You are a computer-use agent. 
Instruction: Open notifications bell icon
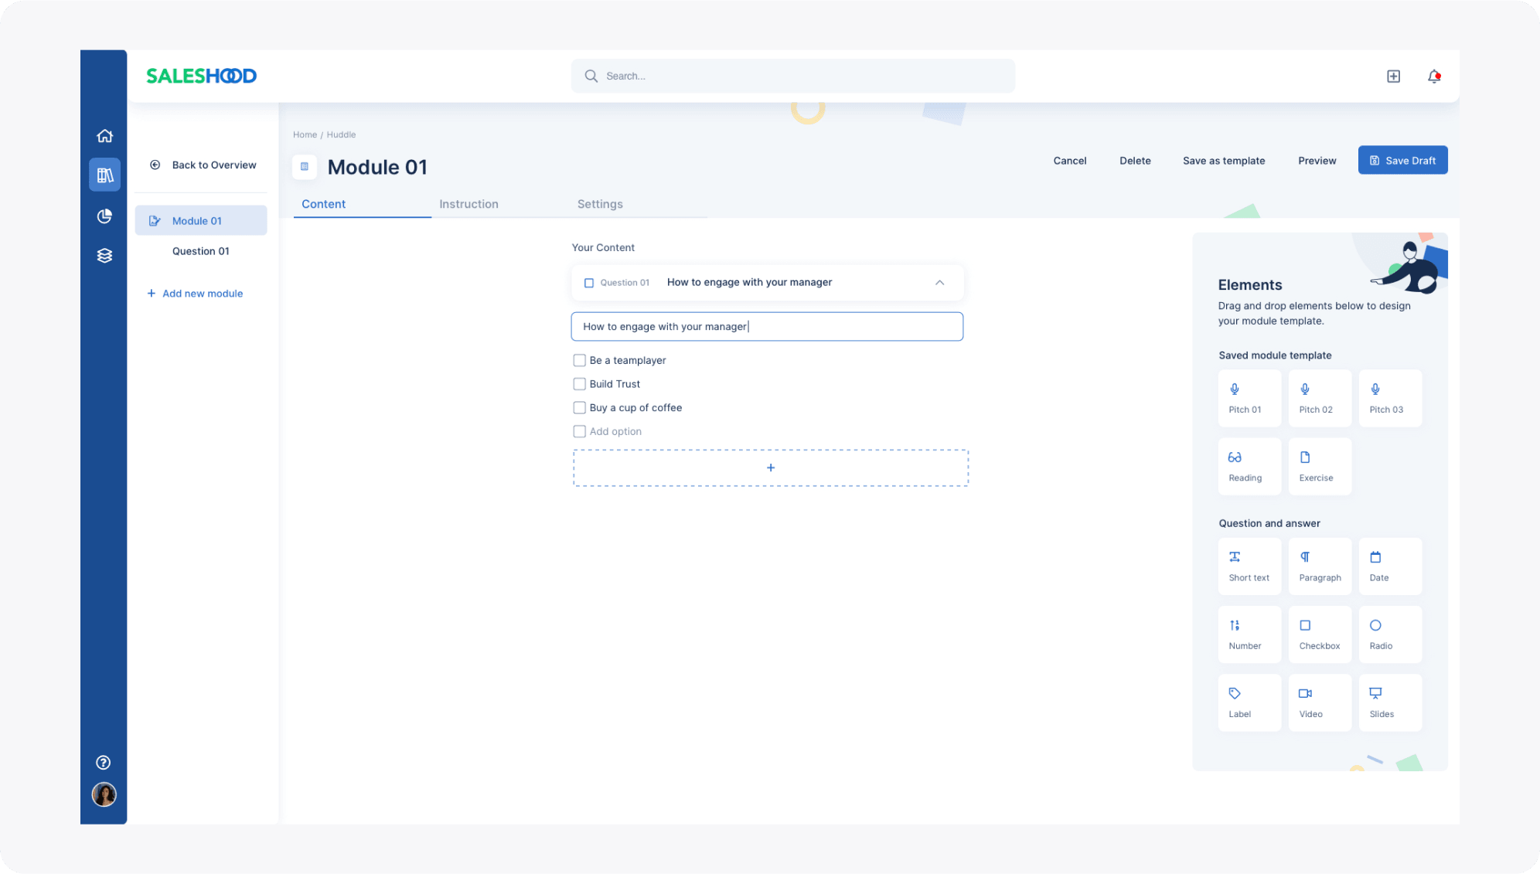coord(1434,76)
